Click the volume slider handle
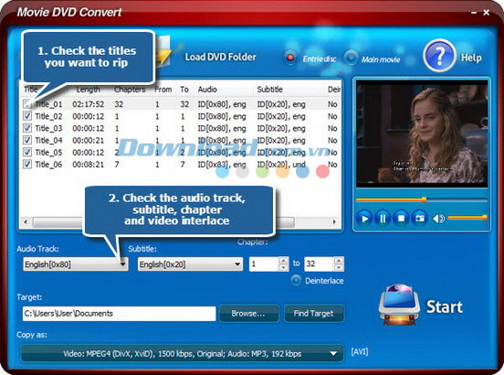The width and height of the screenshot is (504, 375). (485, 218)
